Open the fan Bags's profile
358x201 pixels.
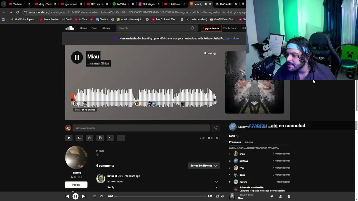(x=242, y=175)
